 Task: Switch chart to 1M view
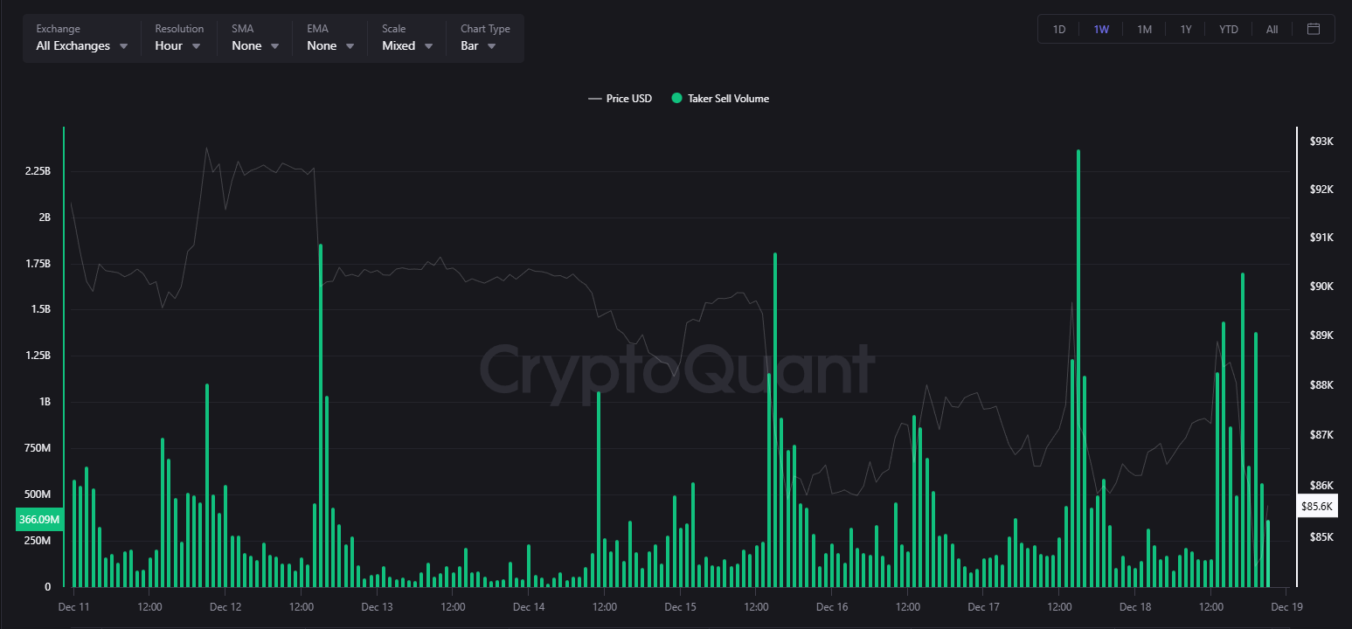pyautogui.click(x=1144, y=28)
